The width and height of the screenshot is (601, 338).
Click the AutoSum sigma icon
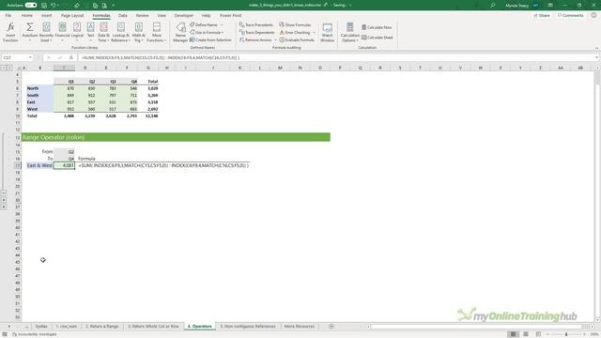click(x=29, y=27)
